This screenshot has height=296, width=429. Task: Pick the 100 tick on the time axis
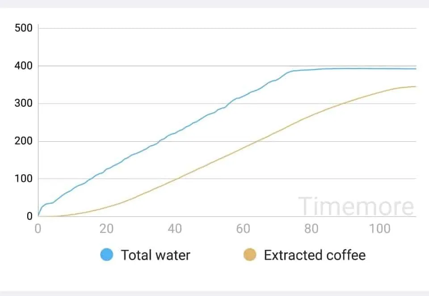[x=380, y=229]
